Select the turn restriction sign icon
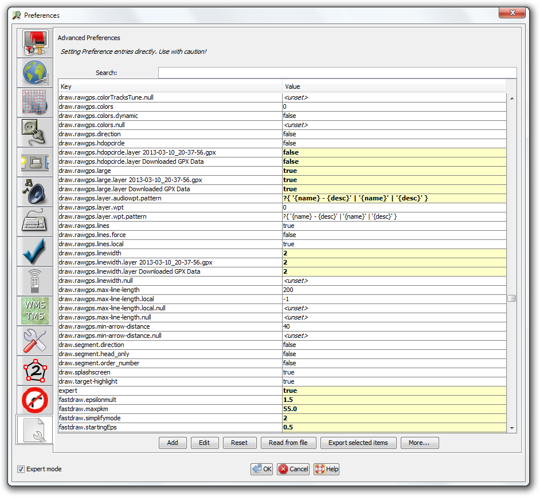This screenshot has height=497, width=540. [x=34, y=400]
